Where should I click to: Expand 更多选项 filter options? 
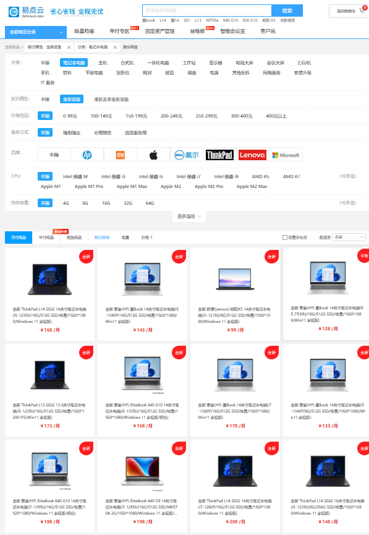pyautogui.click(x=189, y=216)
